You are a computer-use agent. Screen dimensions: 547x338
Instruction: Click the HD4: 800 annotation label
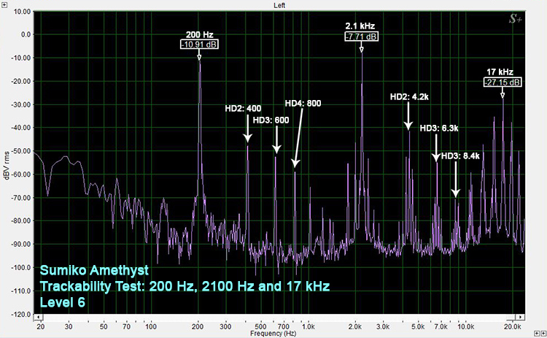coord(303,104)
